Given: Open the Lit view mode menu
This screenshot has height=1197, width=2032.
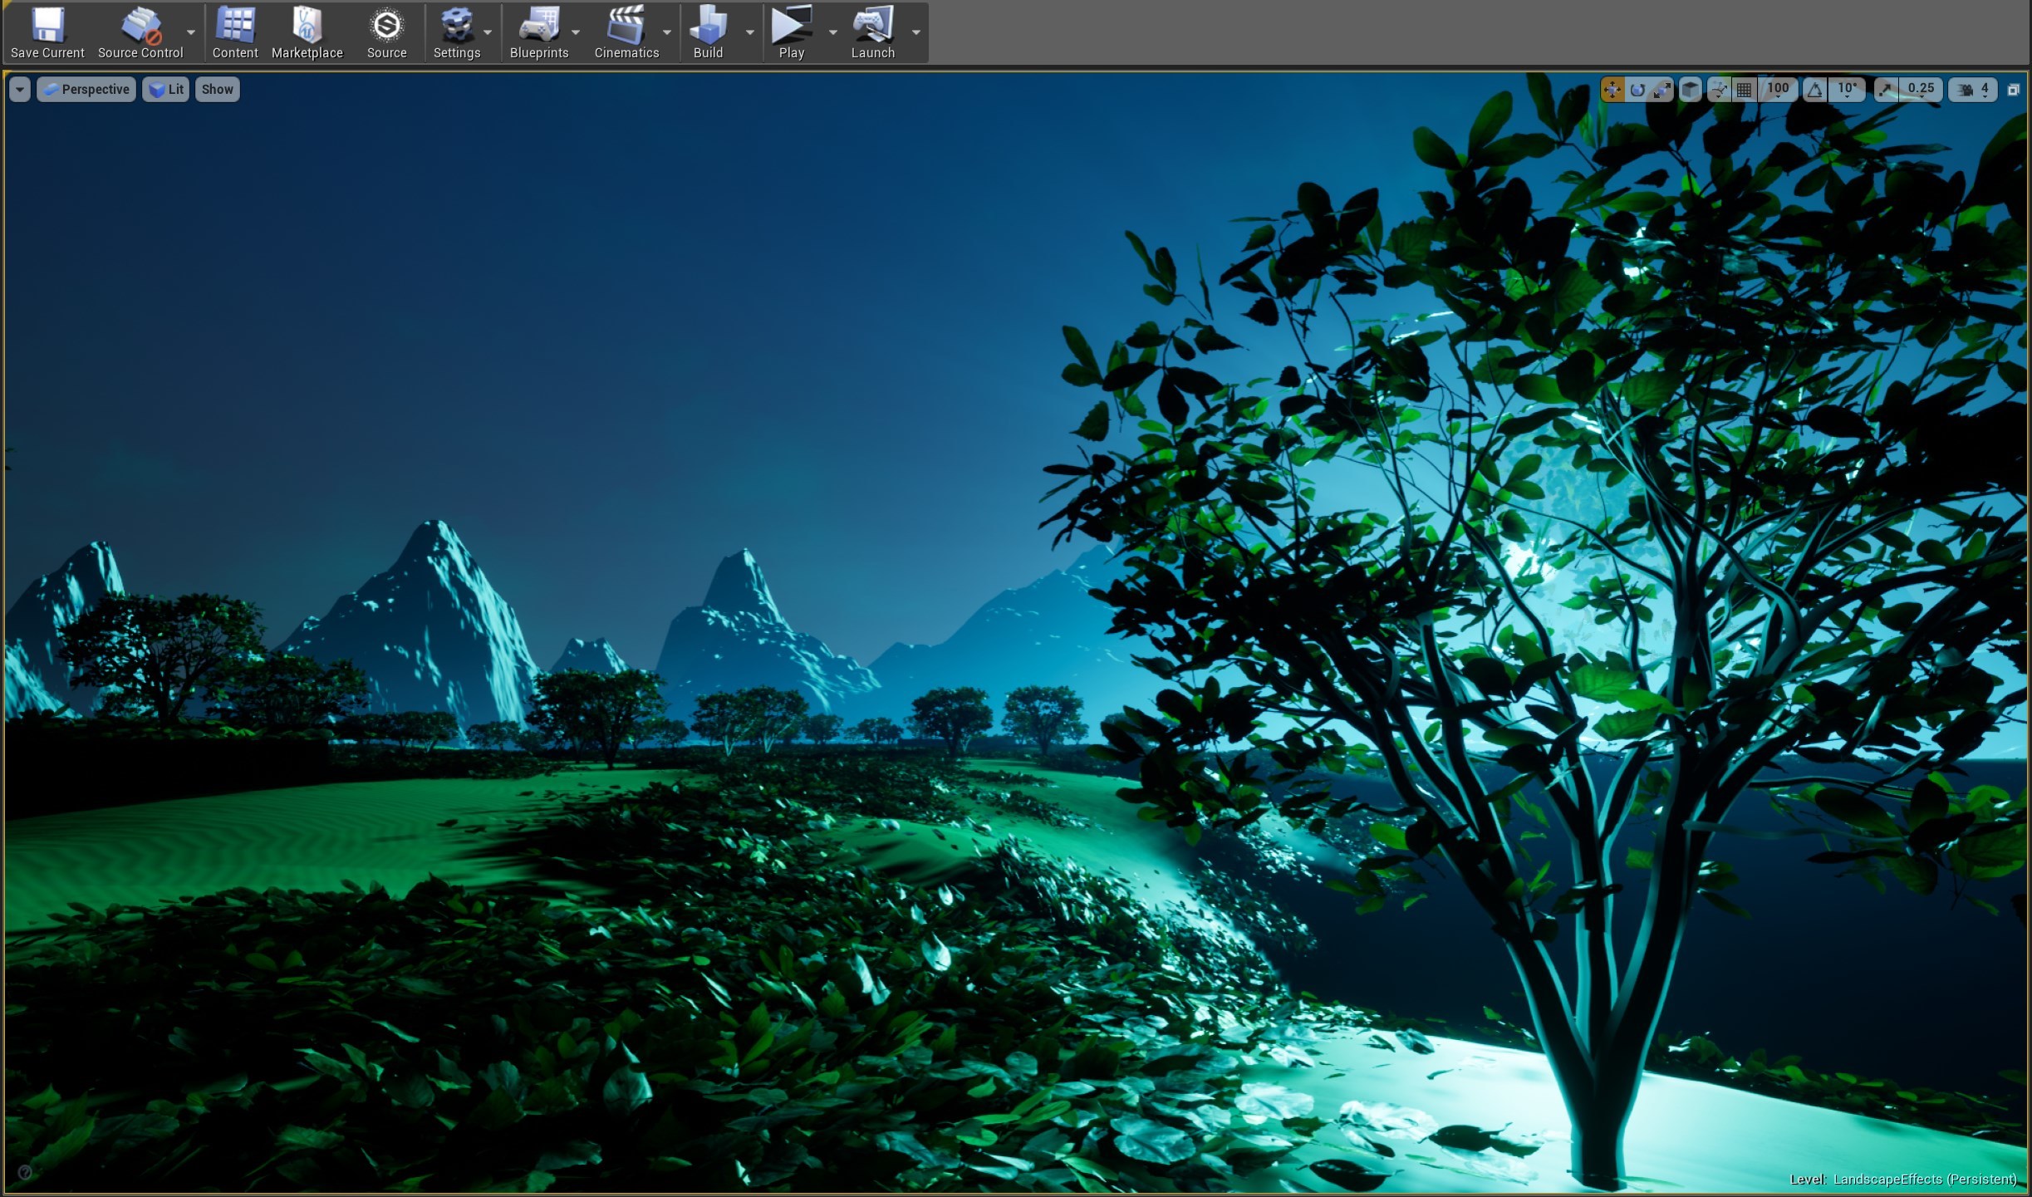Looking at the screenshot, I should click(x=165, y=89).
